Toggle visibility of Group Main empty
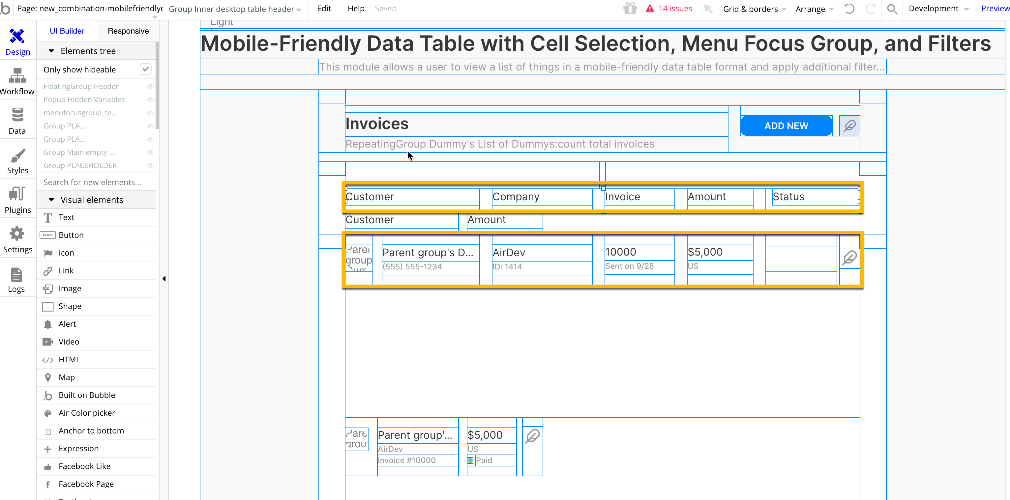The image size is (1010, 500). (x=150, y=153)
